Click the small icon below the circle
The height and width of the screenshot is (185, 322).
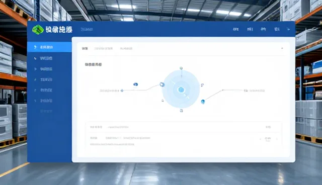pyautogui.click(x=181, y=111)
